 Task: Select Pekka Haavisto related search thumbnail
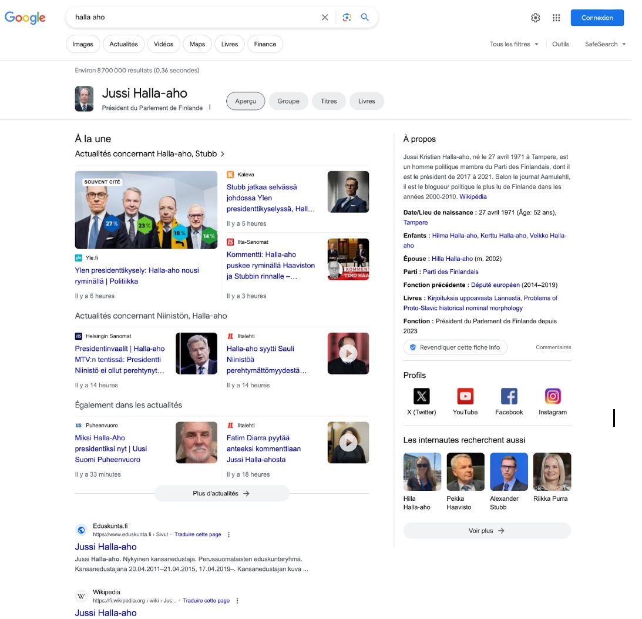tap(466, 472)
